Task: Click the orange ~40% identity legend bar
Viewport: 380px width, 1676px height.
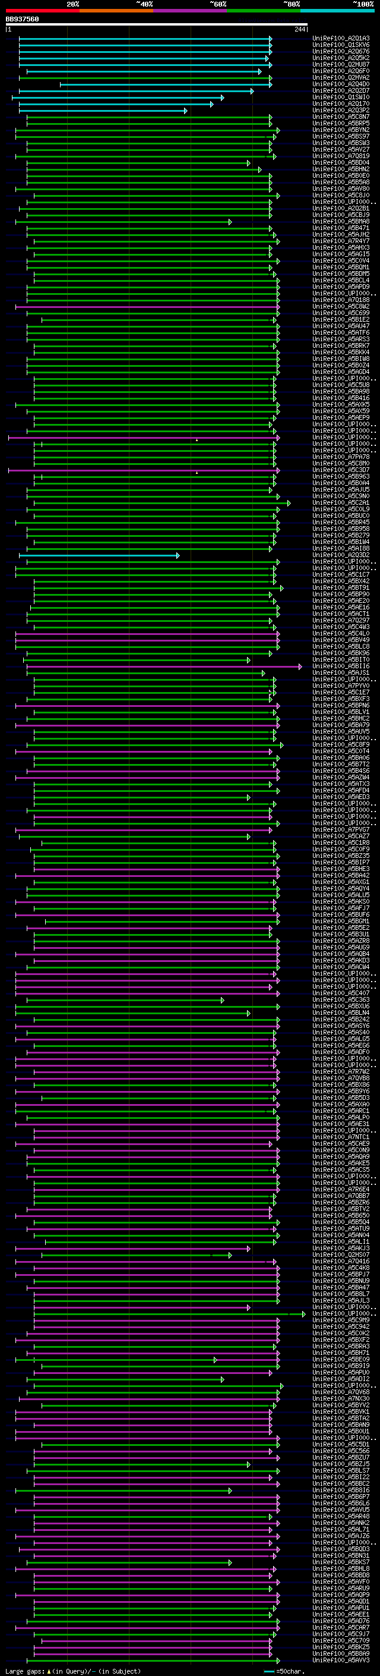Action: coord(116,11)
